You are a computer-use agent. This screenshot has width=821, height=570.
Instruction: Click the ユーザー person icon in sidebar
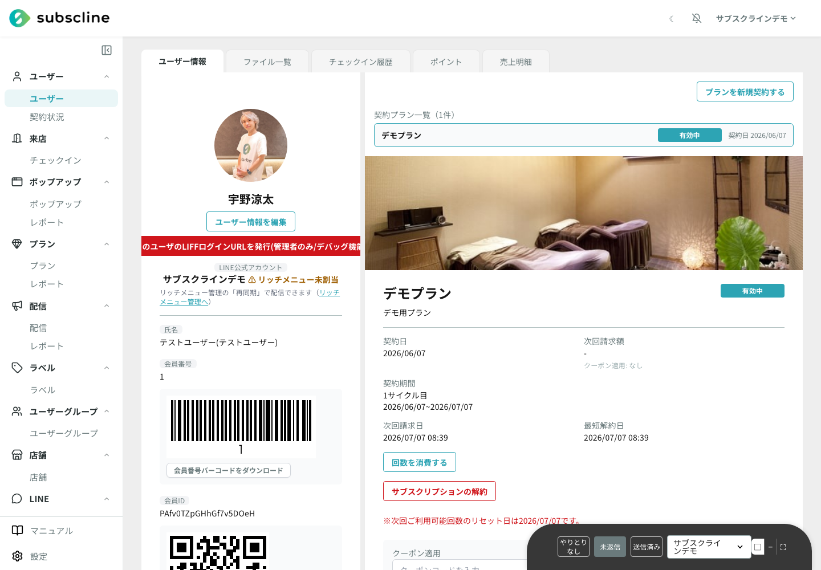[x=17, y=76]
